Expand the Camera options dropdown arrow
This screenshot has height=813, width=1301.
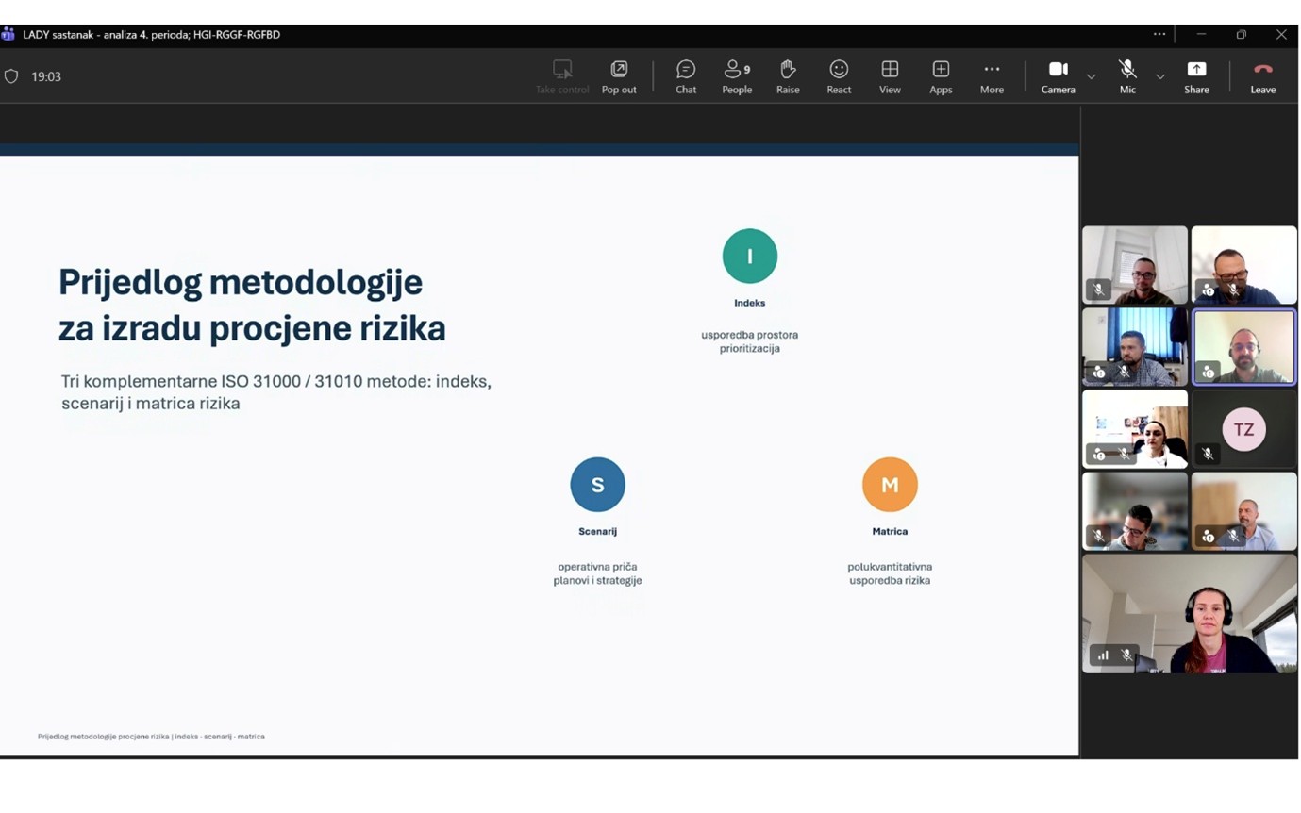1091,76
